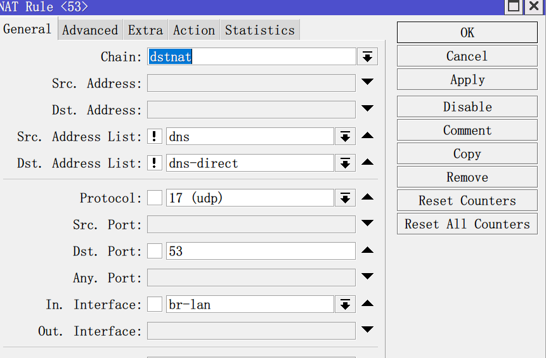Toggle negation for Dst. Address List

click(155, 163)
